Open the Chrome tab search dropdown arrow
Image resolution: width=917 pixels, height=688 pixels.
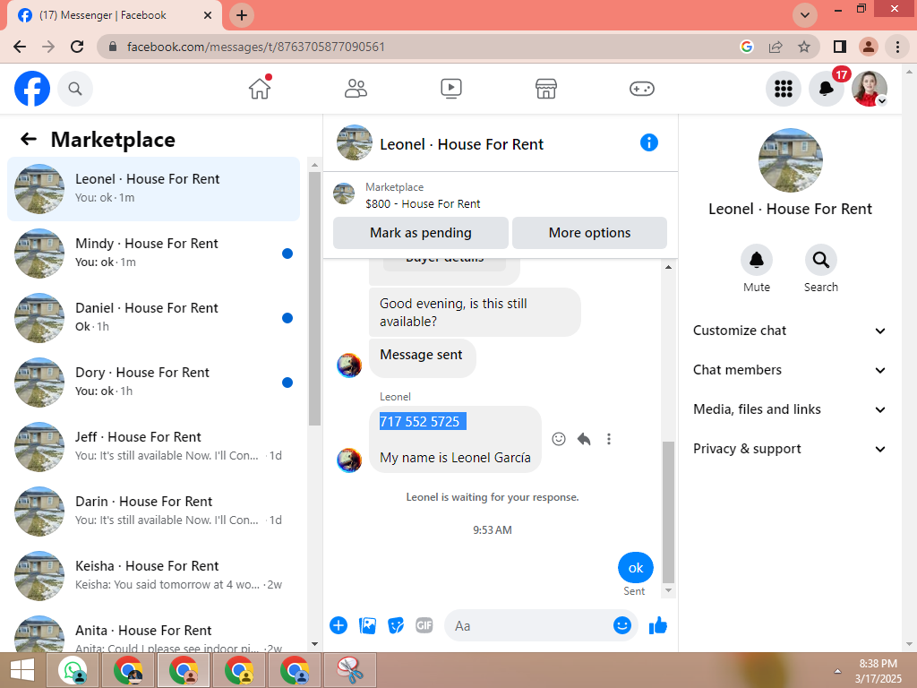805,15
